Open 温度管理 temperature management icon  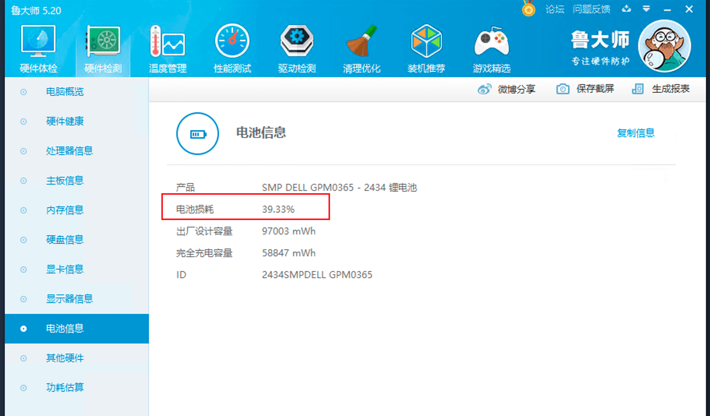click(168, 41)
